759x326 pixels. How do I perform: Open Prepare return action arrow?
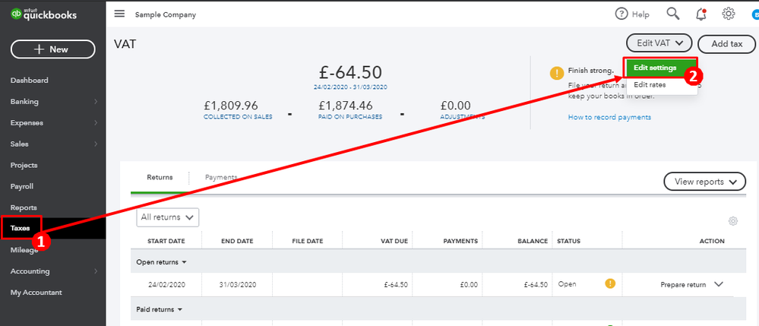point(719,284)
